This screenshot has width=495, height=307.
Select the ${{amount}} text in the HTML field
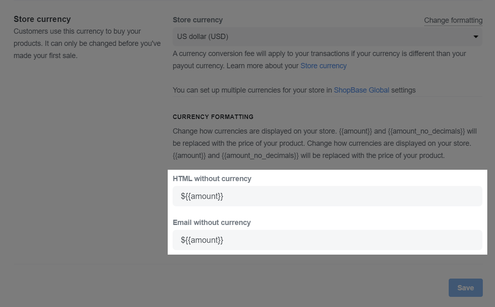pyautogui.click(x=202, y=196)
